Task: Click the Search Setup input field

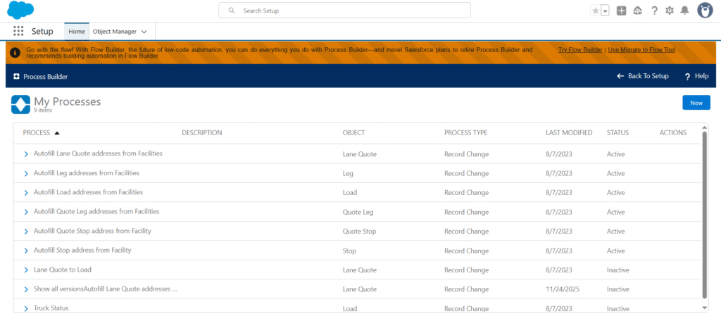Action: point(344,11)
